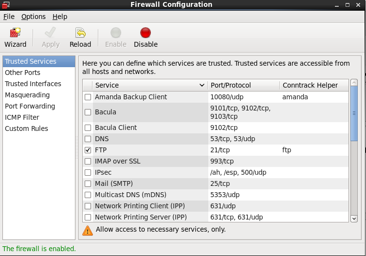Click the '10080/udp' port cell
Viewport: 366px width, 256px height.
[x=227, y=97]
